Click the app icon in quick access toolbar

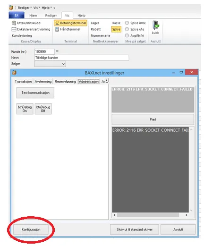(11, 8)
